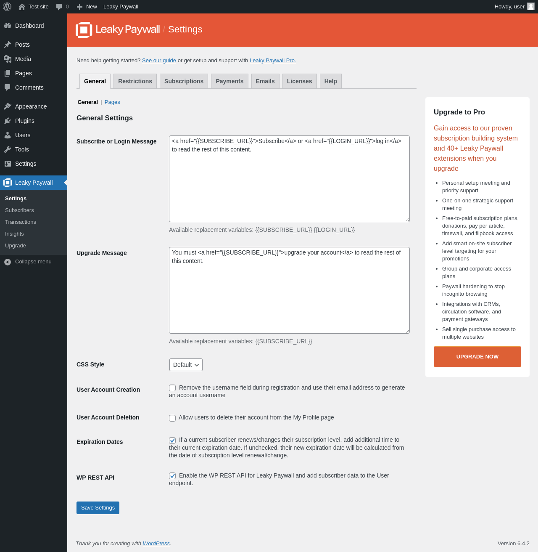This screenshot has width=538, height=552.
Task: Click the UPGRADE NOW button
Action: tap(477, 357)
